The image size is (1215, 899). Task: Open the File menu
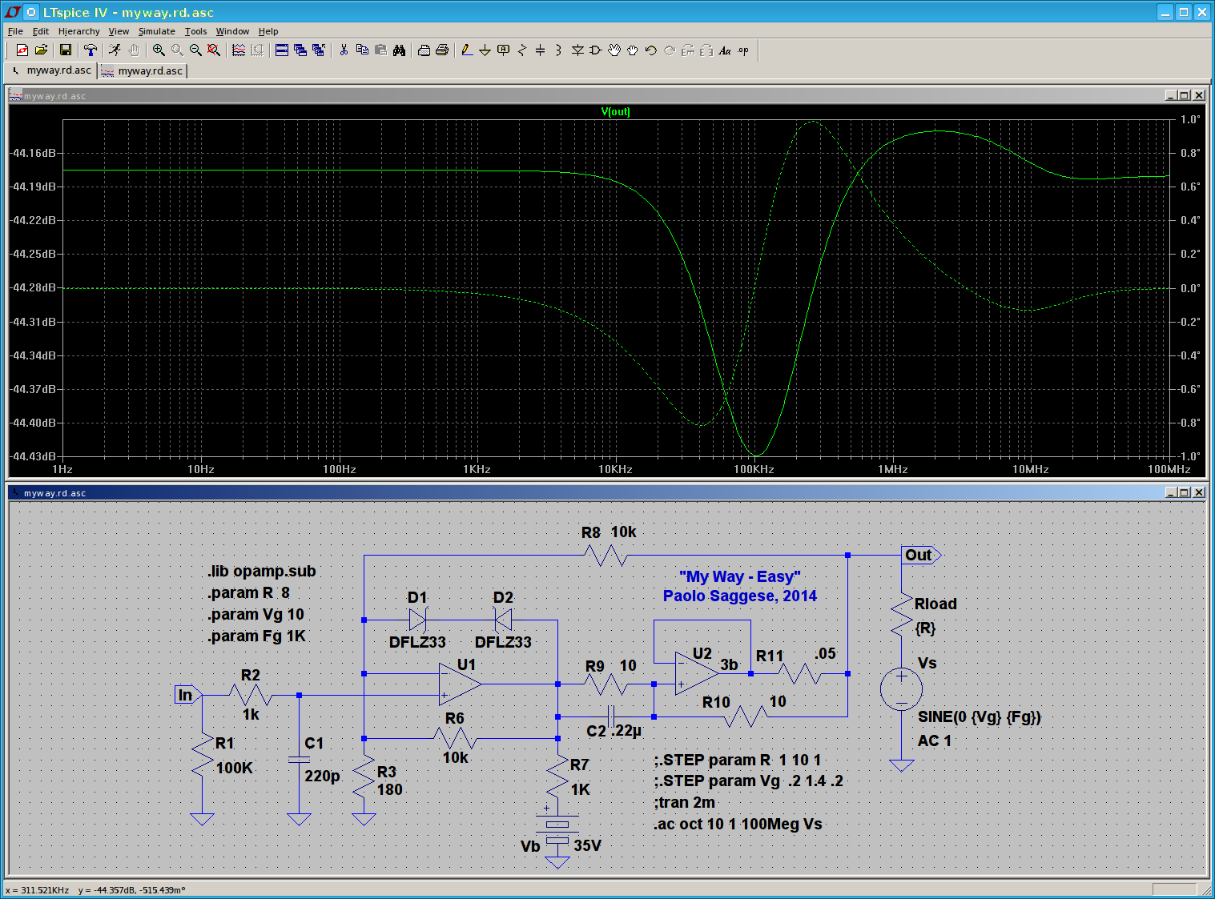pos(15,31)
